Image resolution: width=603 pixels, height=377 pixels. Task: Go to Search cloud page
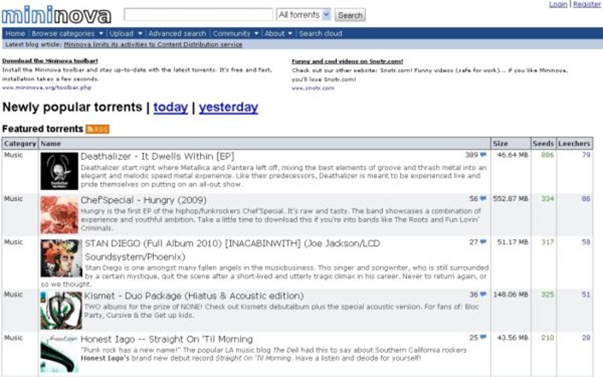tap(320, 33)
